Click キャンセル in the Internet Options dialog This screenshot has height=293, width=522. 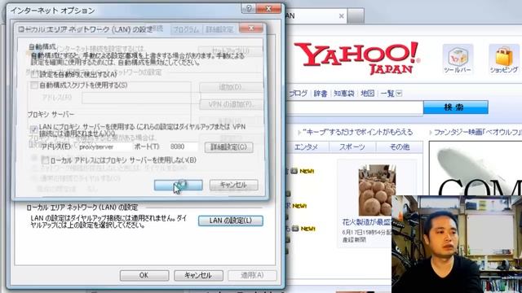[198, 275]
